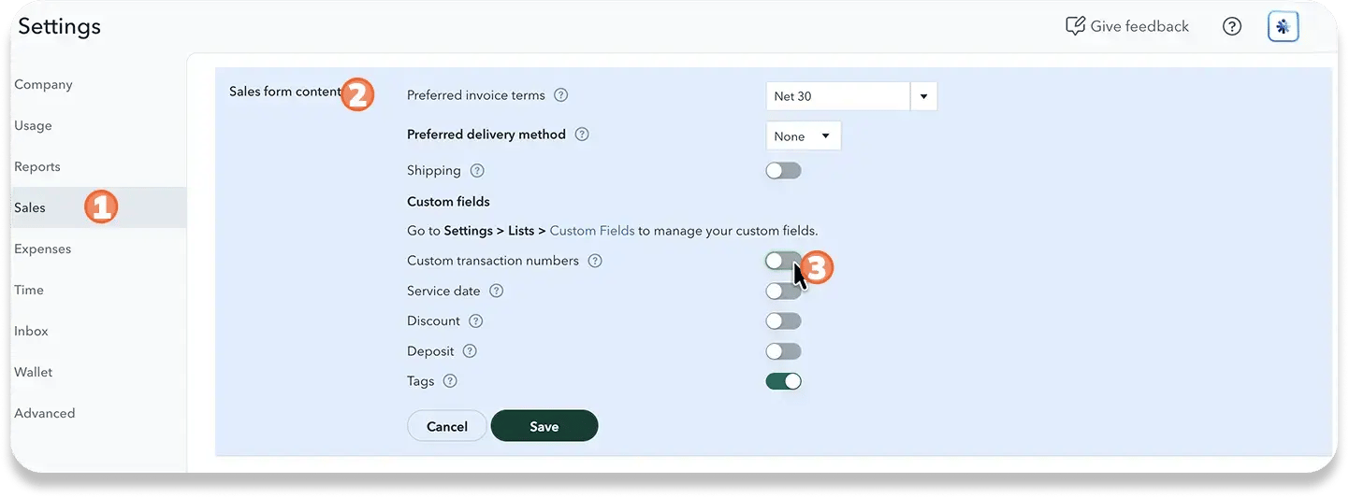The image size is (1349, 498).
Task: Open the invoice terms dropdown arrow
Action: point(923,96)
